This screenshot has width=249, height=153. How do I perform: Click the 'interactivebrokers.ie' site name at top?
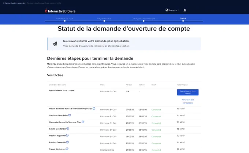click(14, 3)
